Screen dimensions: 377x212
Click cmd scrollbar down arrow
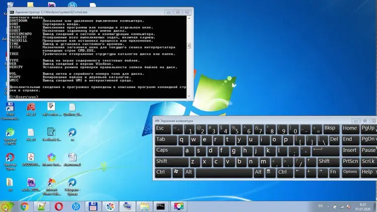[x=189, y=96]
